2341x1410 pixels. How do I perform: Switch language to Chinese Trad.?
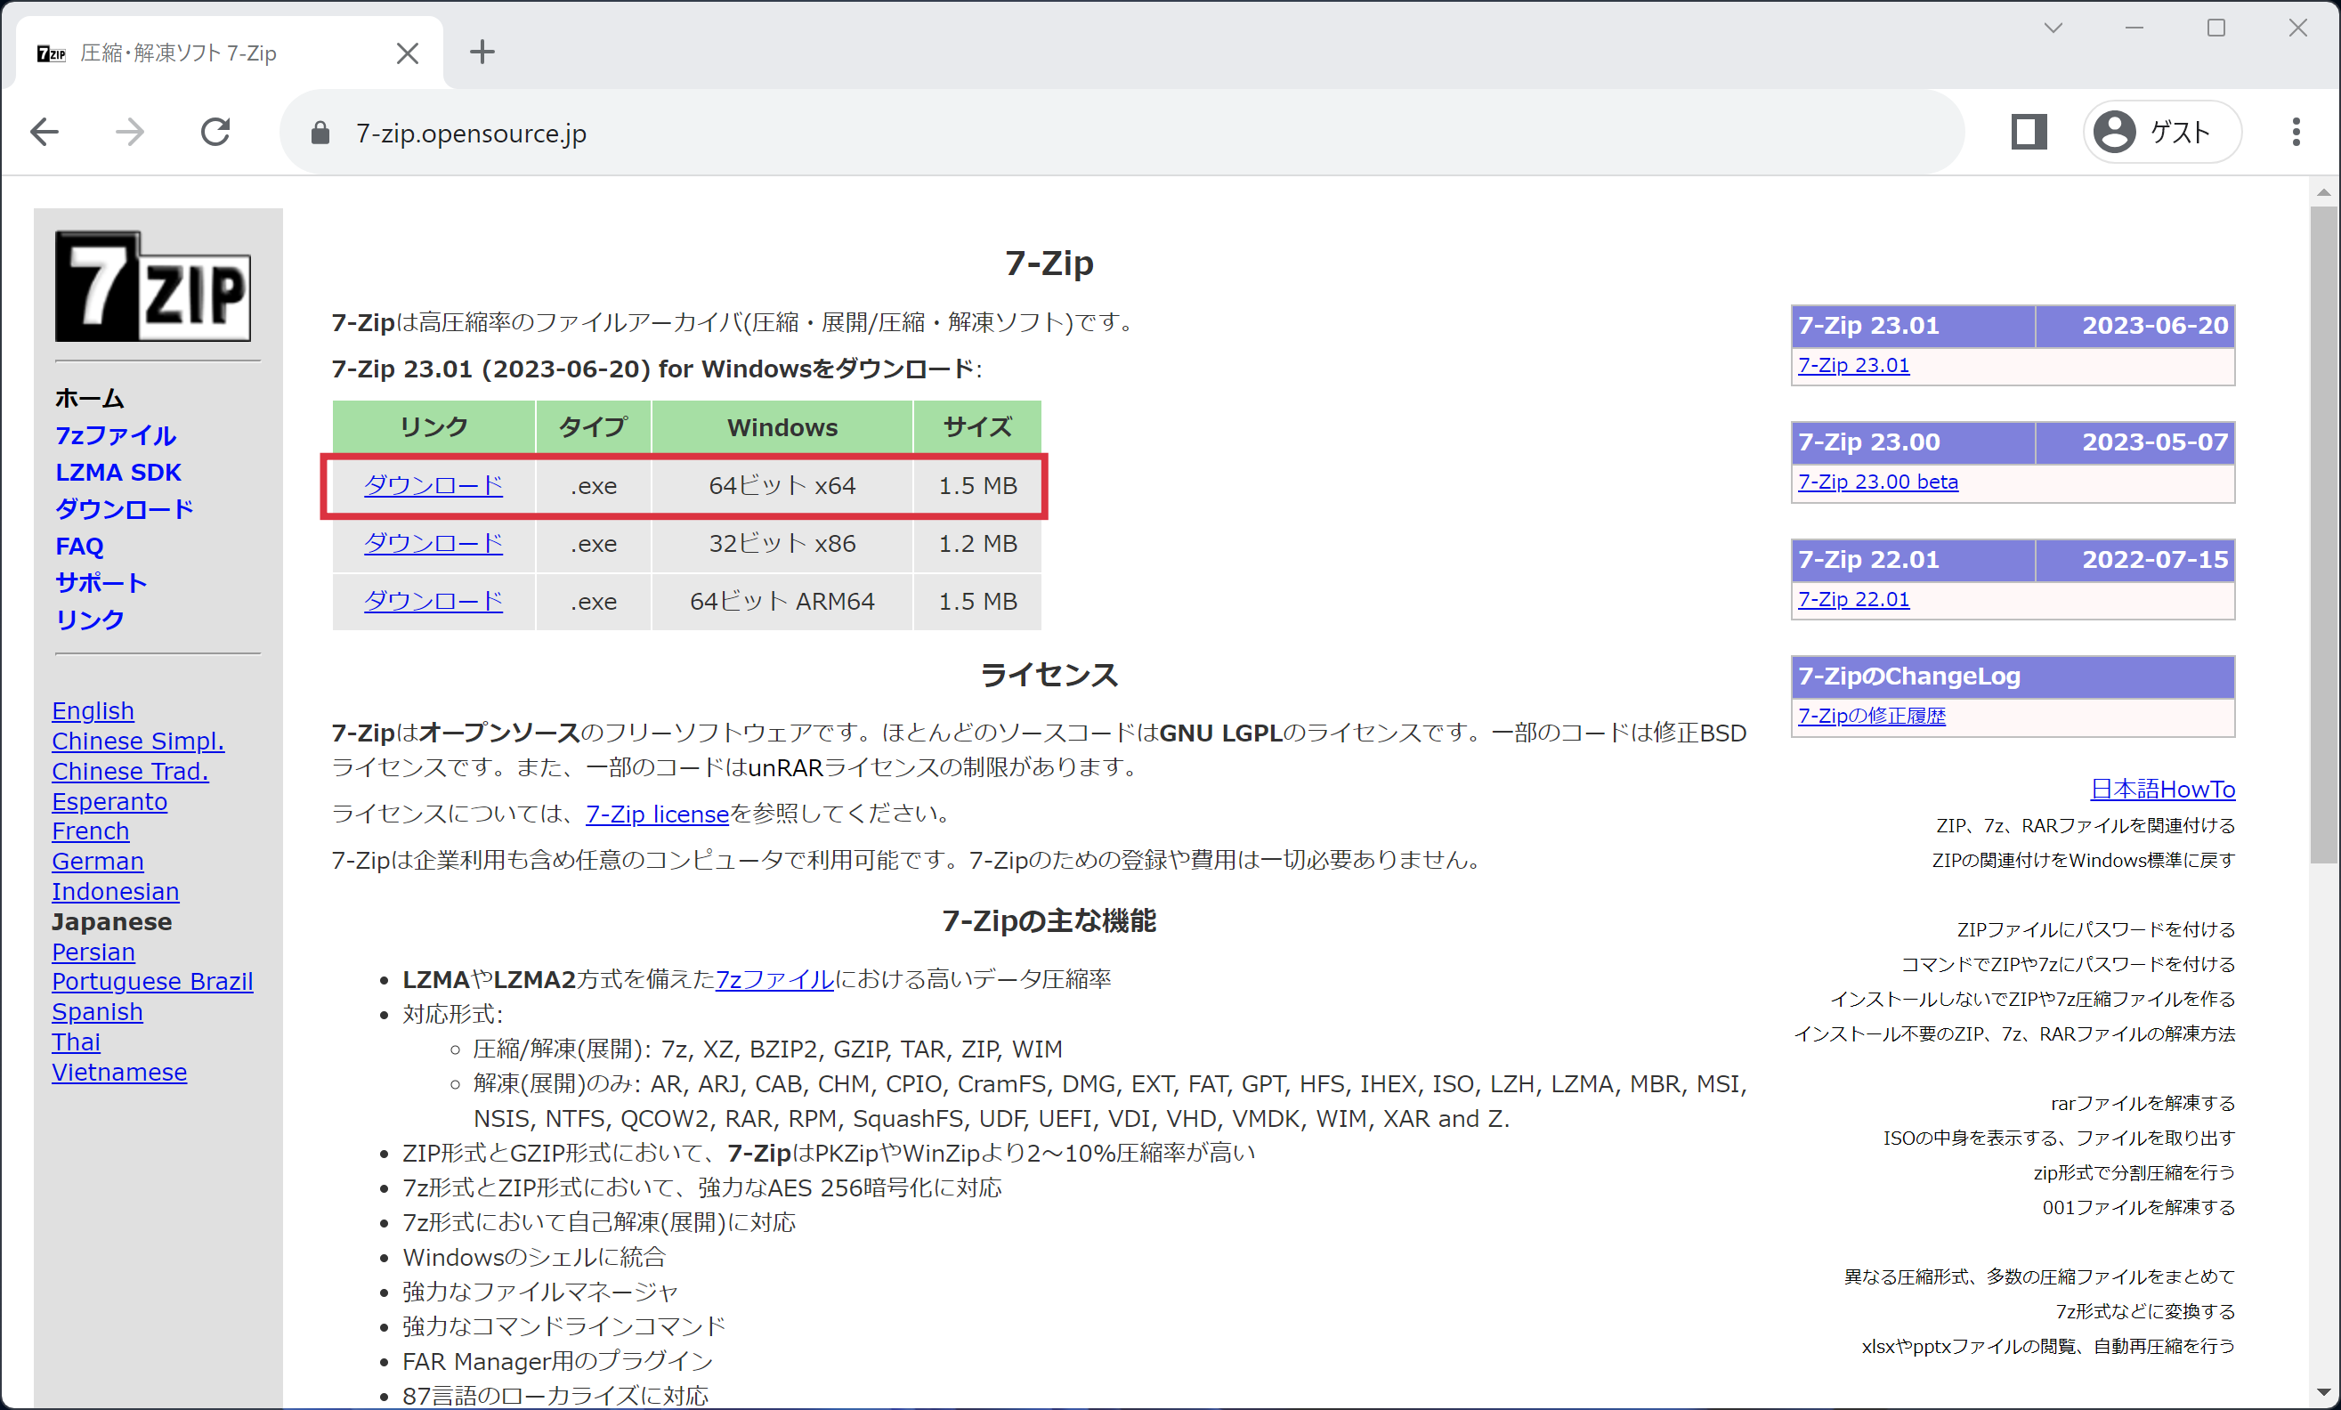pos(130,772)
